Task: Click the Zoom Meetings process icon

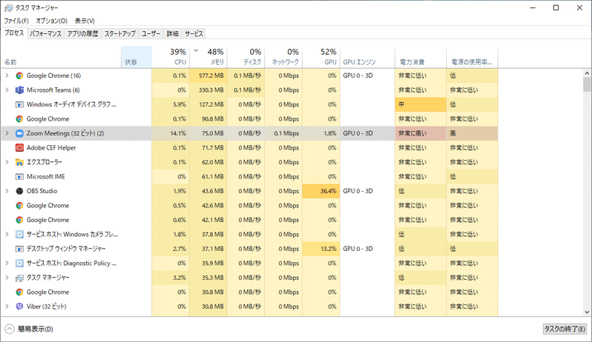Action: click(19, 133)
